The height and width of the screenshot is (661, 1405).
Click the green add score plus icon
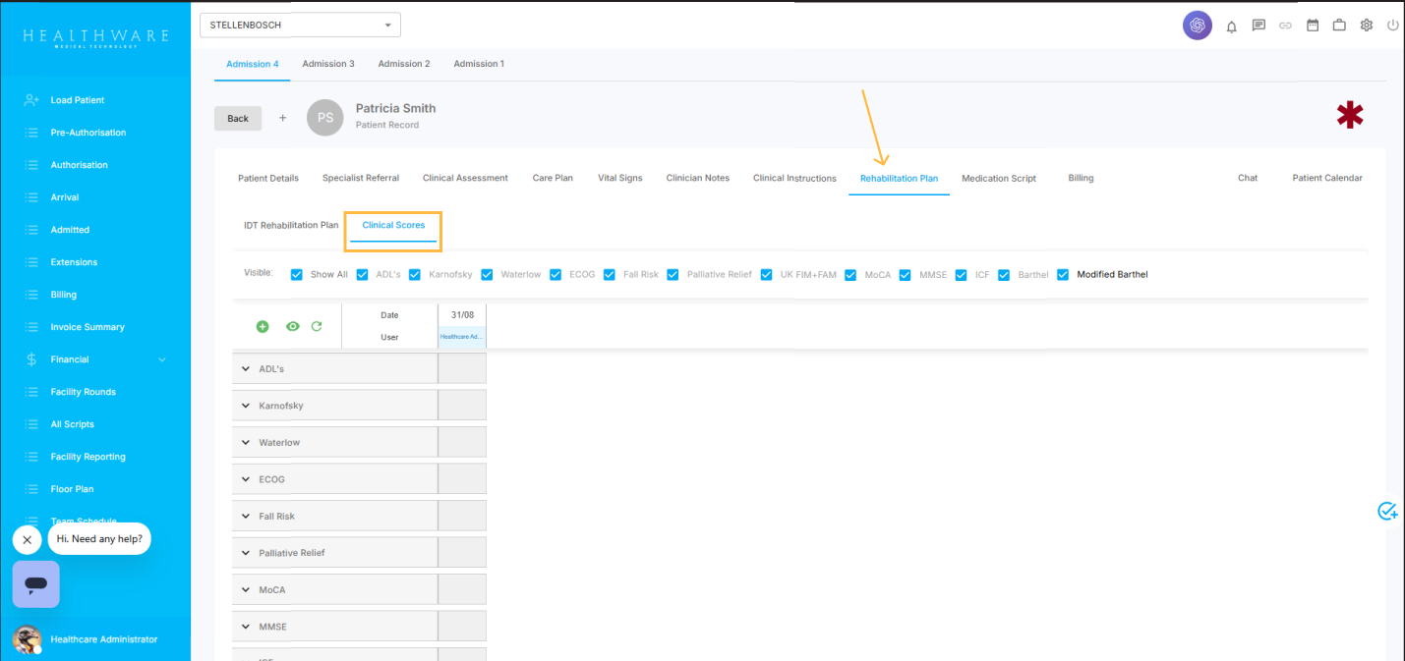point(263,326)
